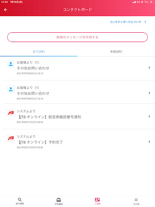Viewport: 155px width, 207px height.
Task: Tap JTB logo of 予約完了 message
Action: [x=11, y=138]
